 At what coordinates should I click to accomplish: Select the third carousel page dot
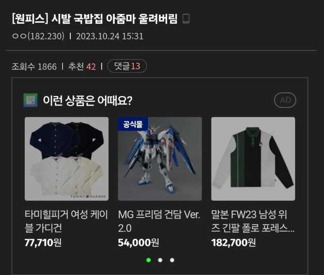pos(172,260)
